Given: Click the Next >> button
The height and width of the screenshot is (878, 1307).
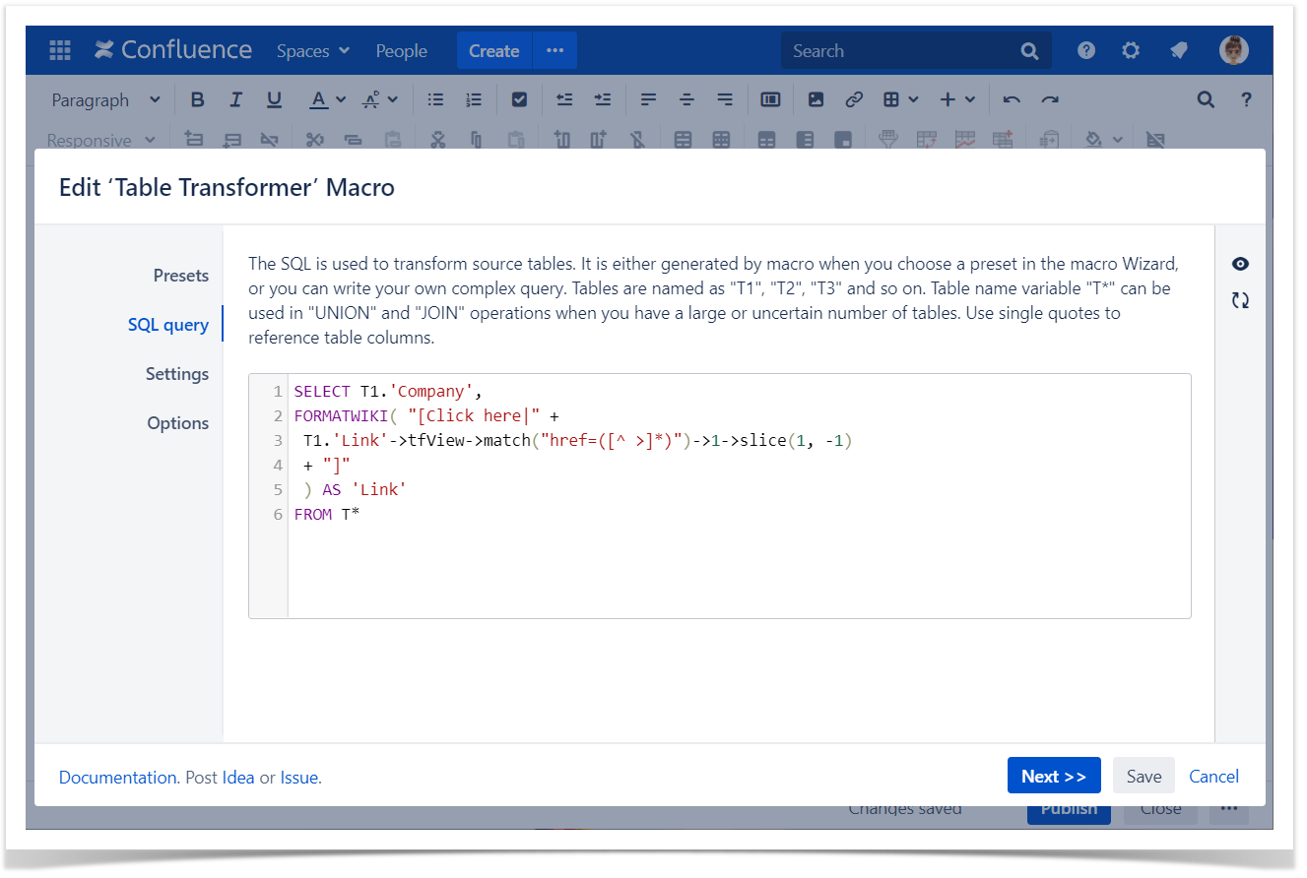Looking at the screenshot, I should click(x=1053, y=776).
